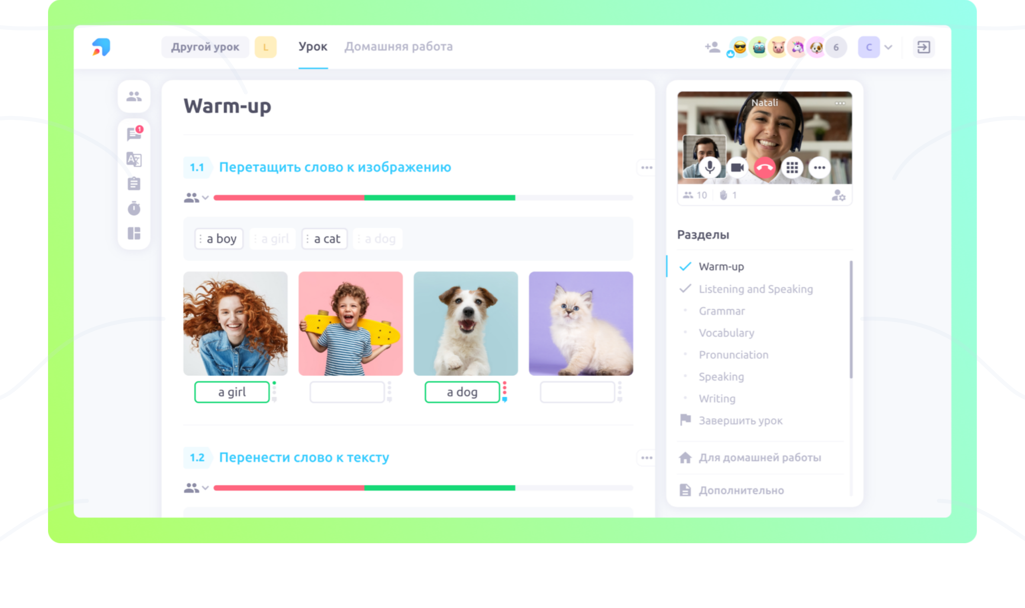Expand students dropdown above exercise 1.2
Image resolution: width=1025 pixels, height=608 pixels.
point(196,488)
